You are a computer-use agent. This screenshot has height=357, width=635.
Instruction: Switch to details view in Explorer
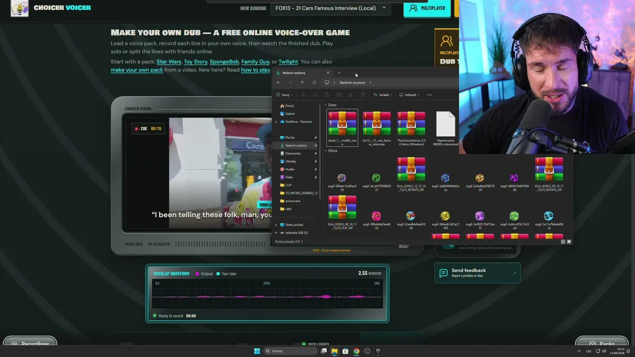(x=563, y=241)
